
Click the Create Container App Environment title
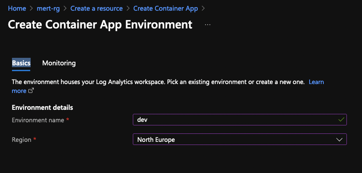coord(100,24)
